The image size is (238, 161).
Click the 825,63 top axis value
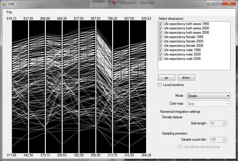[x=146, y=19]
